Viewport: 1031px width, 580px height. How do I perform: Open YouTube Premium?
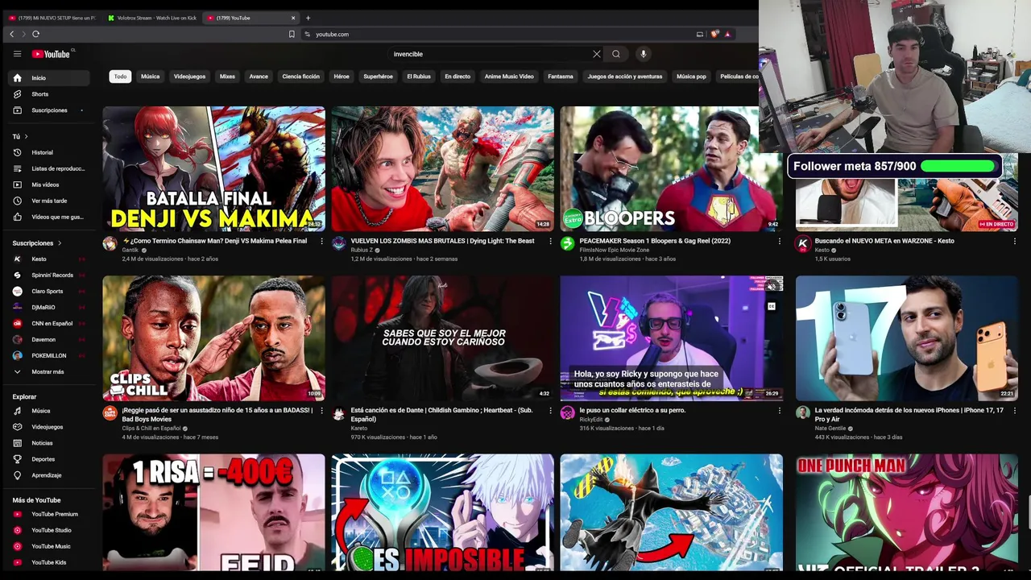click(x=48, y=514)
